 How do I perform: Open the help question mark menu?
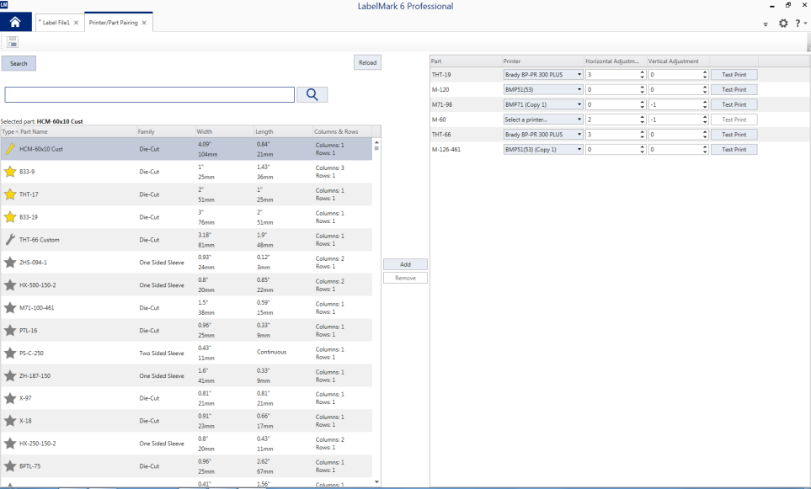[x=800, y=24]
